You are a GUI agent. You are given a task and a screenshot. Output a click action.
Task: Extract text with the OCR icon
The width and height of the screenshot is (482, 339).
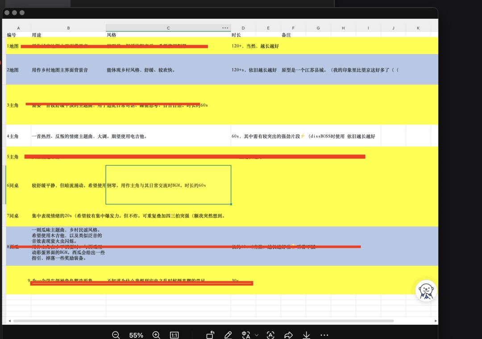point(270,335)
